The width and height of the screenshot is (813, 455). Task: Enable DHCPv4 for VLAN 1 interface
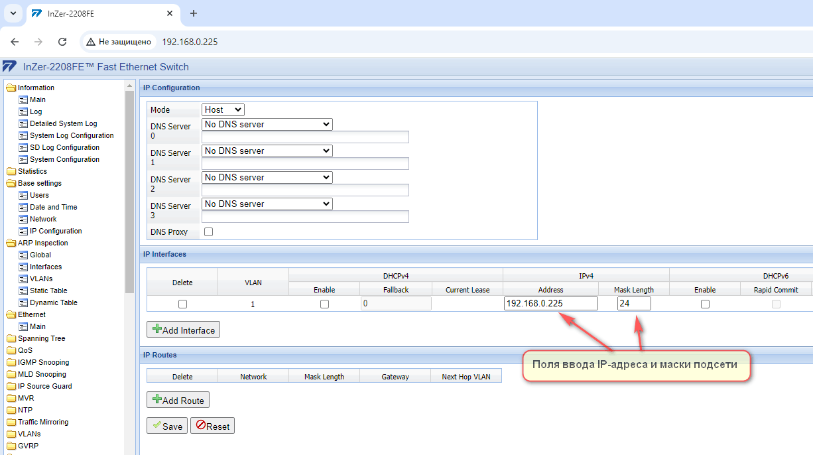(x=324, y=304)
